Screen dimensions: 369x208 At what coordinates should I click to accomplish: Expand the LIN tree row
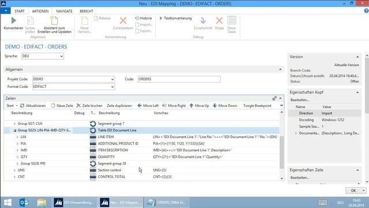click(17, 137)
